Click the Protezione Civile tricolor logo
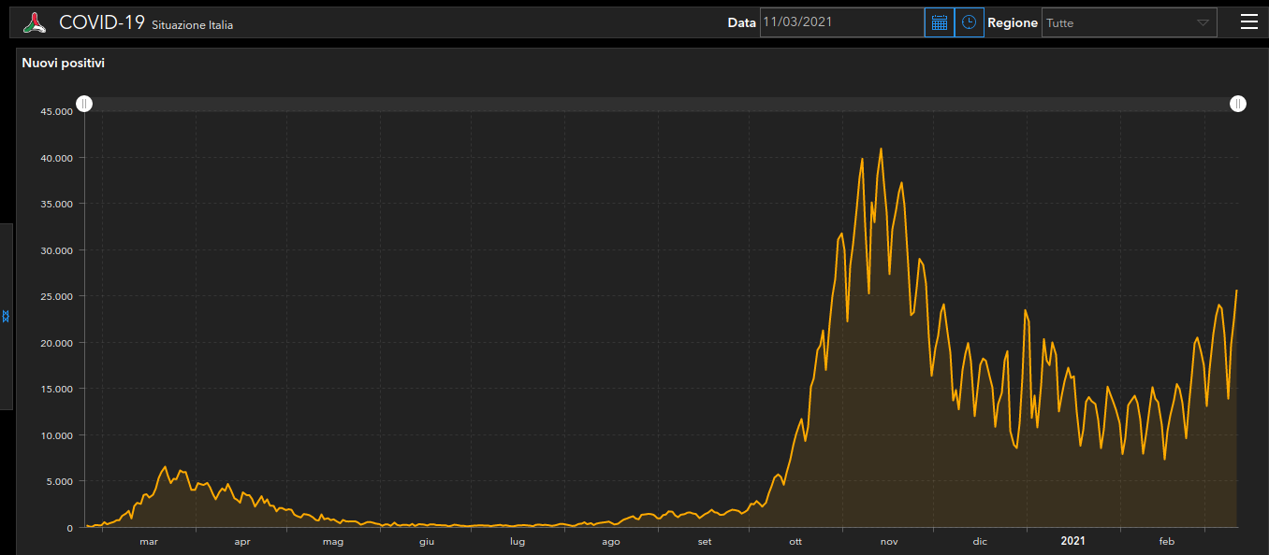 pos(35,23)
